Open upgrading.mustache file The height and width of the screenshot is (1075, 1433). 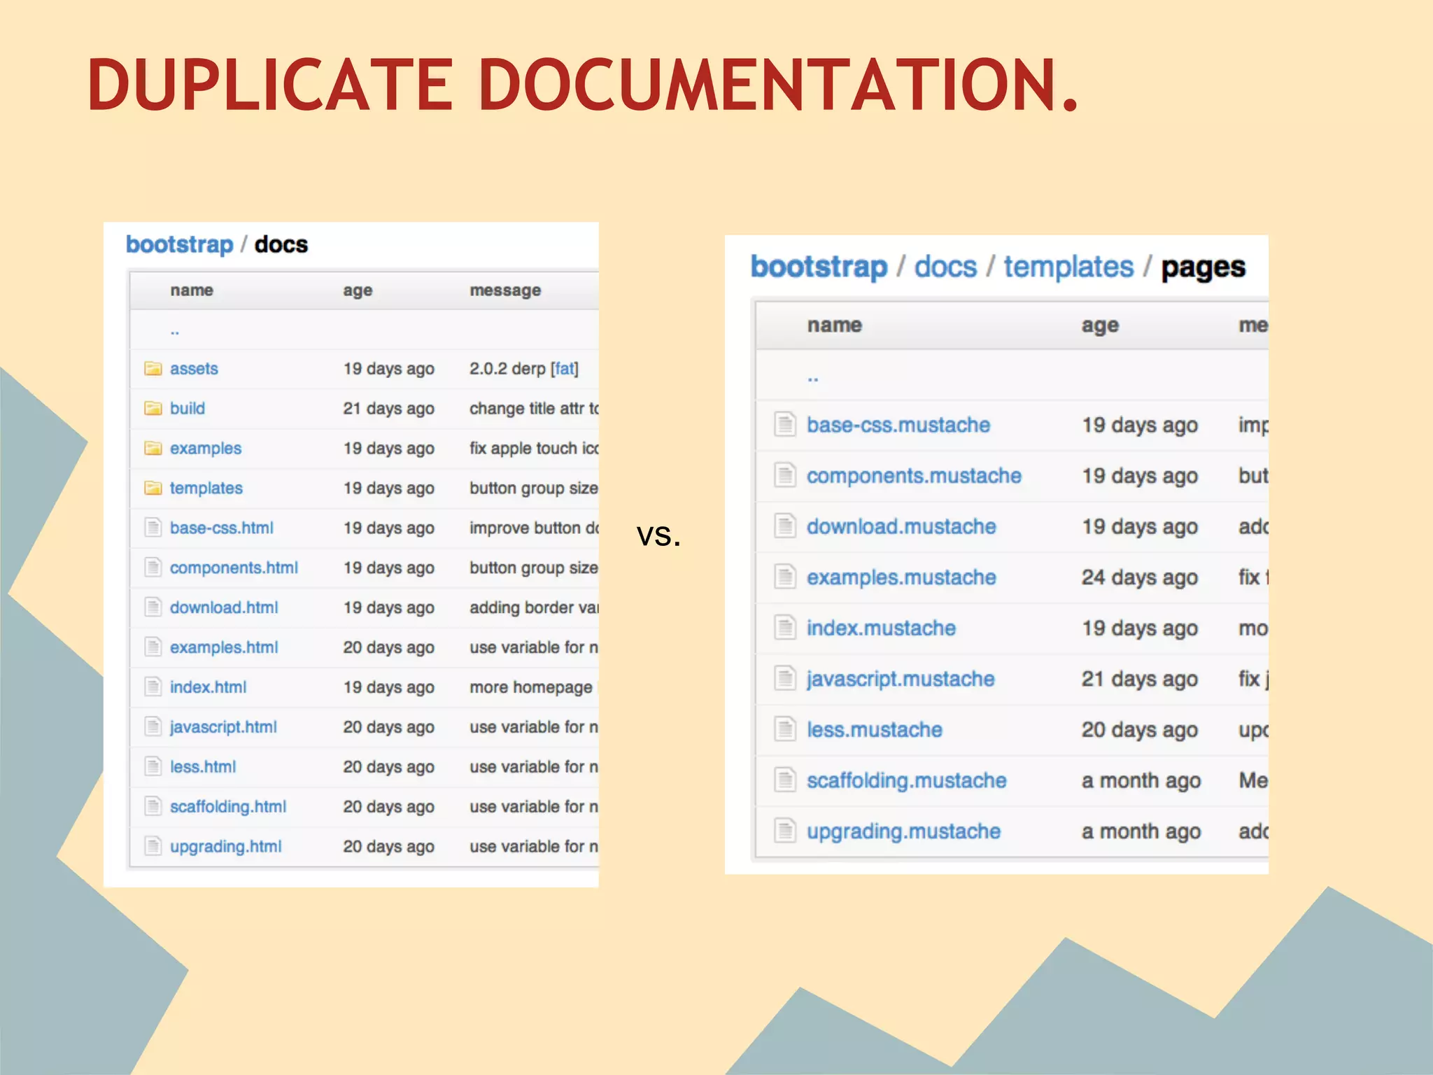coord(904,831)
